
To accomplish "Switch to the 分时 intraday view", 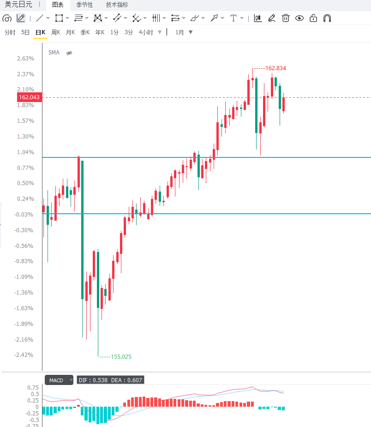I will pyautogui.click(x=10, y=32).
